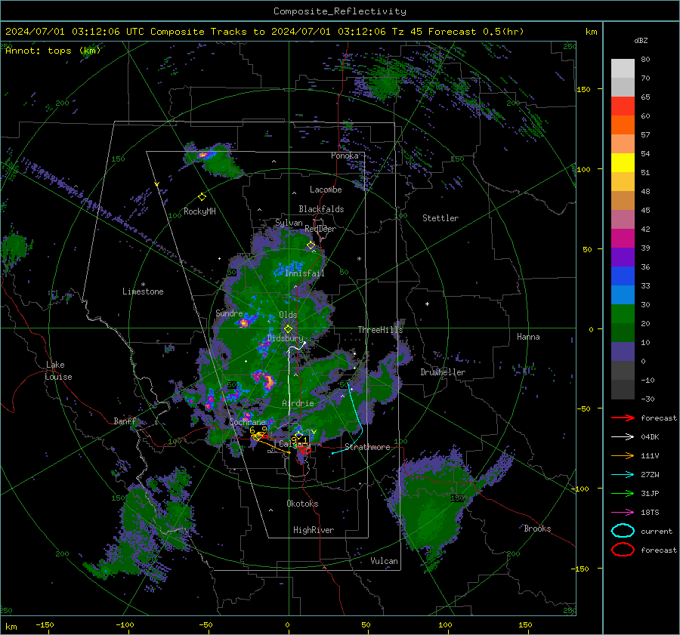
Task: Pick the red 60-65 dBZ color swatch
Action: click(623, 106)
